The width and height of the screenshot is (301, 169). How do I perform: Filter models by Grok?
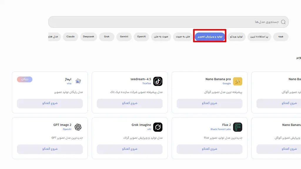tap(107, 37)
